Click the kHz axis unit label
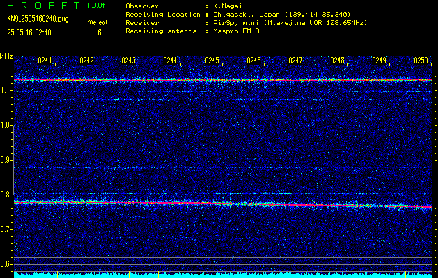The height and width of the screenshot is (278, 438). pyautogui.click(x=6, y=56)
